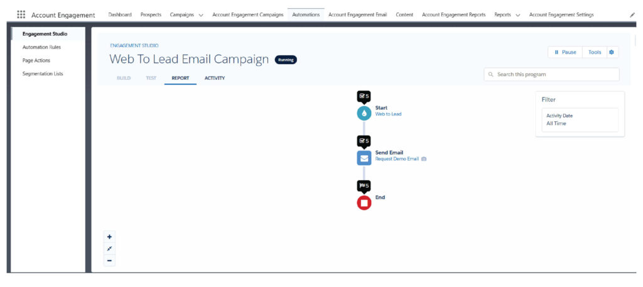The height and width of the screenshot is (287, 643).
Task: Switch to the REPORT tab
Action: [x=180, y=78]
